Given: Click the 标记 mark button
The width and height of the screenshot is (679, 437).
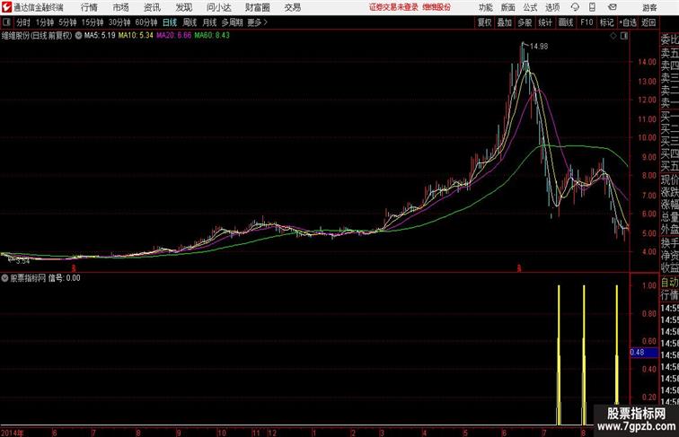Looking at the screenshot, I should [x=606, y=22].
